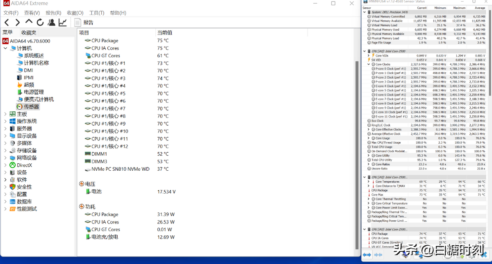
Task: Switch to the 菜单 tab
Action: [8, 32]
